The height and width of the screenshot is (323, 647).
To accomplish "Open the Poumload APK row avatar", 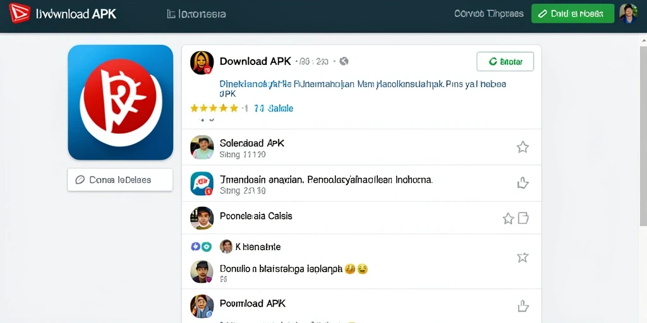I will (202, 306).
